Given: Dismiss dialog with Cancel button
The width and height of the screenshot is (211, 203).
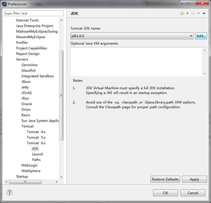Looking at the screenshot, I should coord(193,193).
